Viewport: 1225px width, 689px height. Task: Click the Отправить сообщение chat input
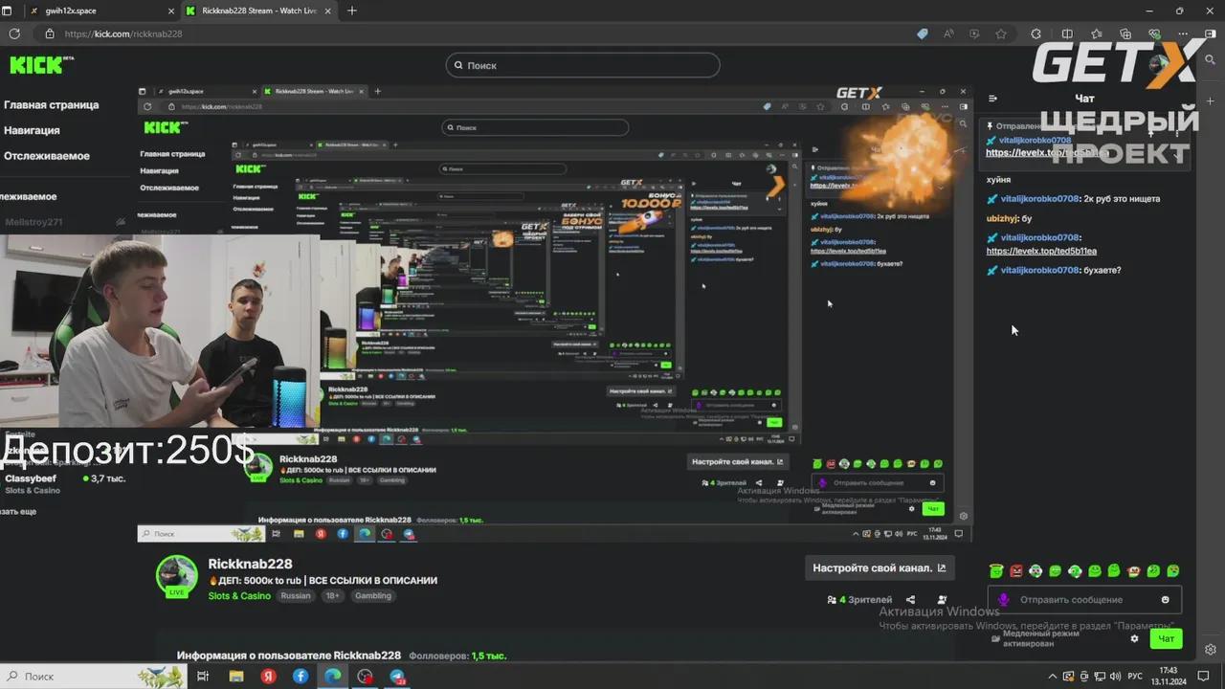tap(1084, 600)
